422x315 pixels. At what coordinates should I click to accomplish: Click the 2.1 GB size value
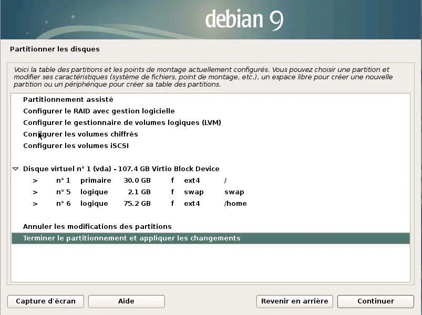pyautogui.click(x=139, y=192)
